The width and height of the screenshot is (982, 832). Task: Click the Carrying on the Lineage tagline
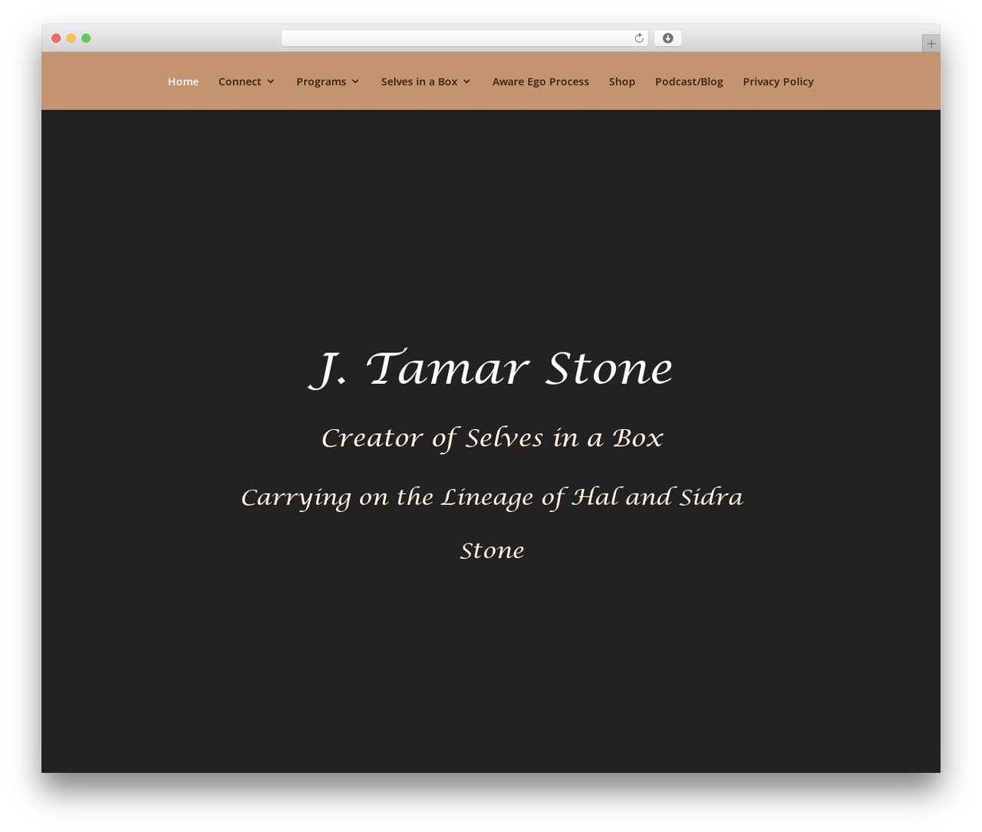click(492, 523)
